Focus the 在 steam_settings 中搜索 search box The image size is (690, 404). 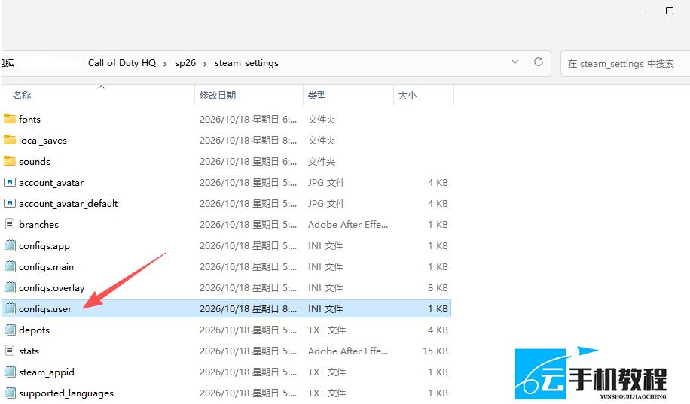click(625, 64)
